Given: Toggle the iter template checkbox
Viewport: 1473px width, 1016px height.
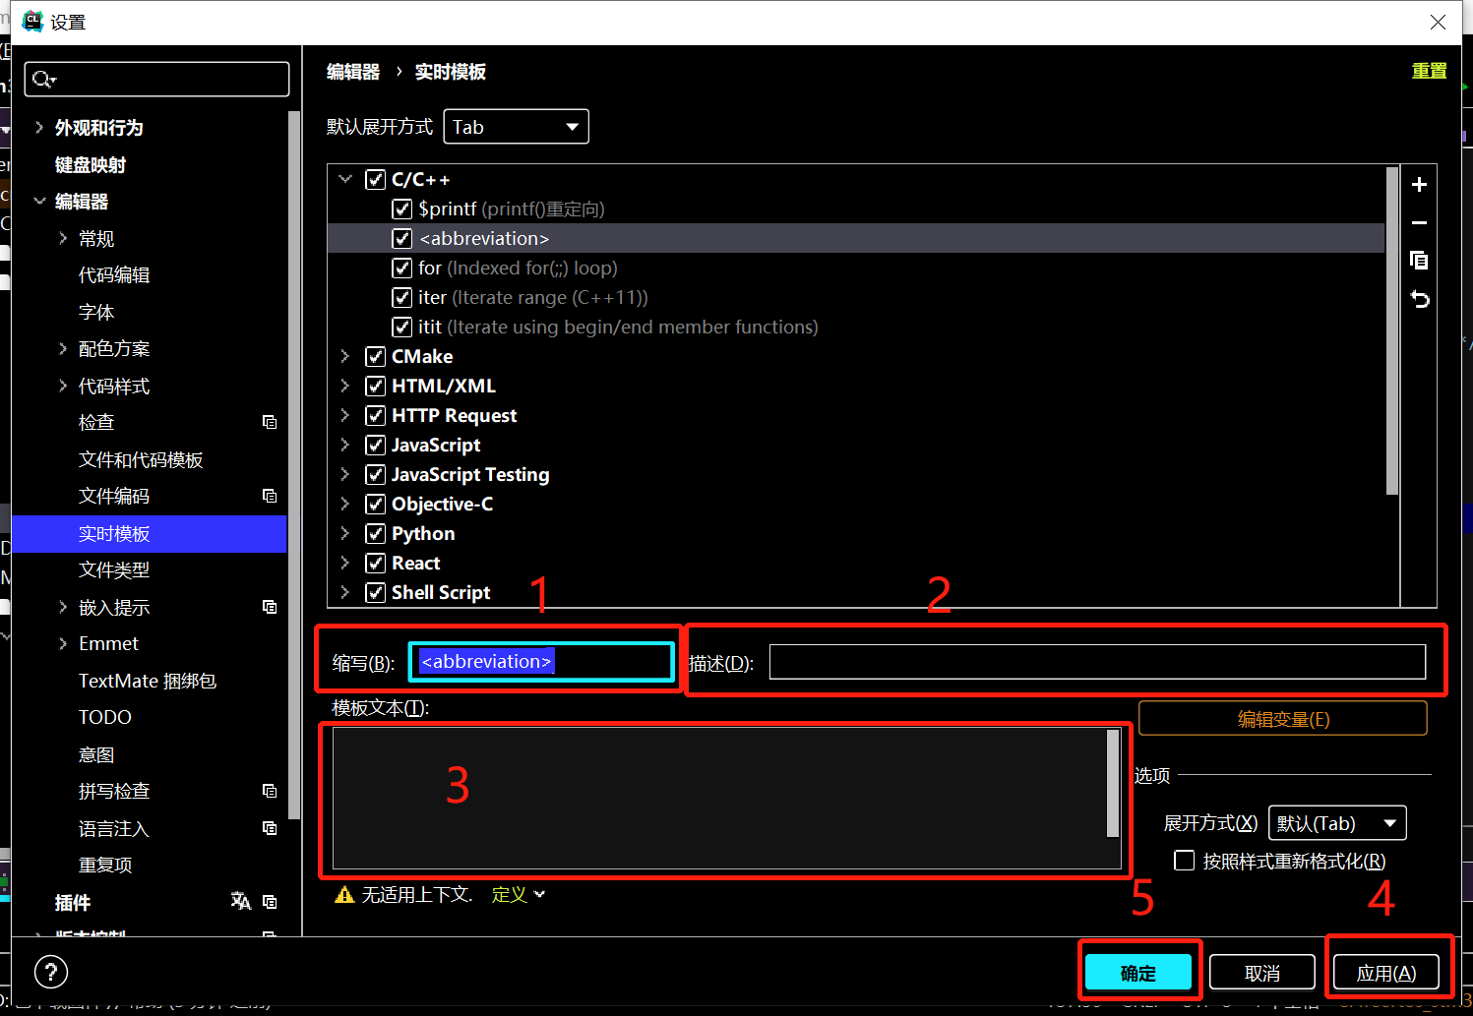Looking at the screenshot, I should click(401, 297).
